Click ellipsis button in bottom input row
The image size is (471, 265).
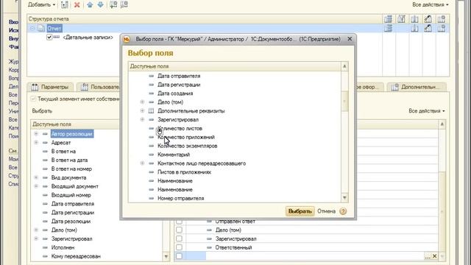click(x=428, y=256)
